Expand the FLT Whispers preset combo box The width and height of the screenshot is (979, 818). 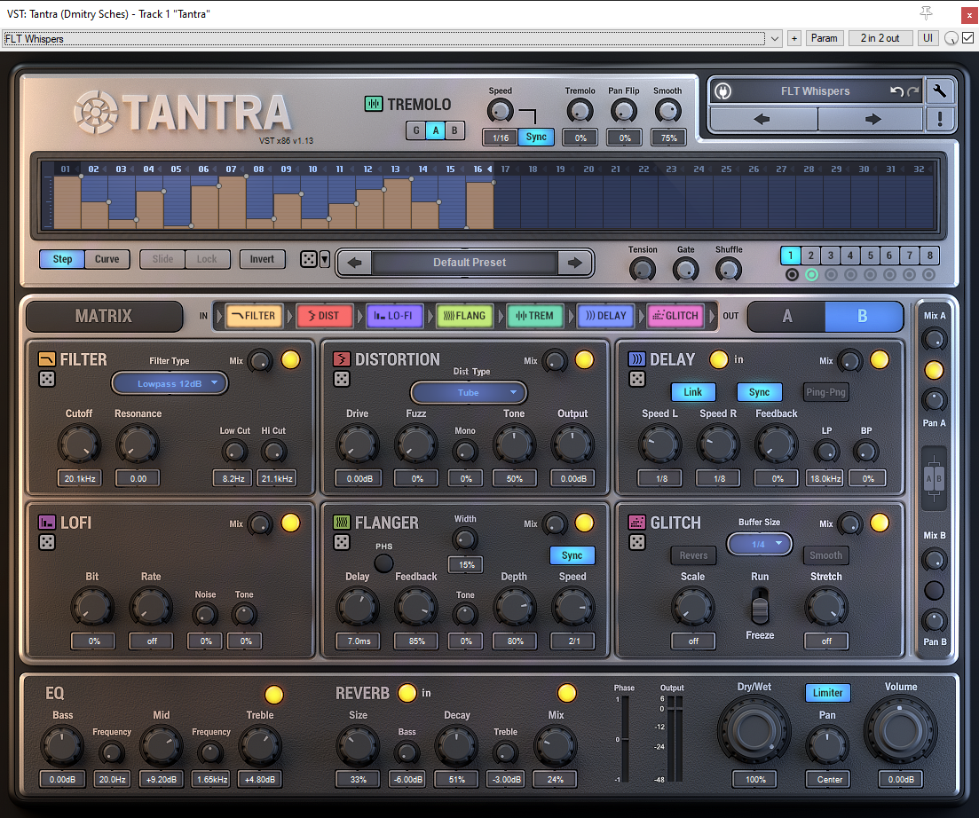[775, 39]
